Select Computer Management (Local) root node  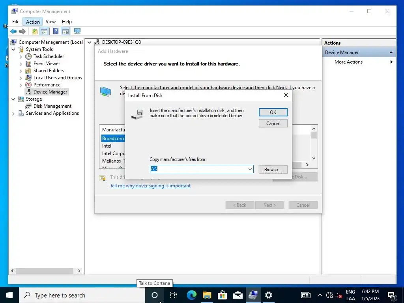coord(50,42)
